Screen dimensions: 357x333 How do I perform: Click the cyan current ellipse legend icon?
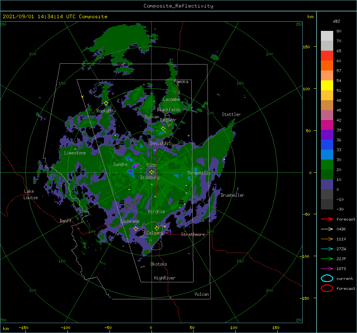pos(327,278)
